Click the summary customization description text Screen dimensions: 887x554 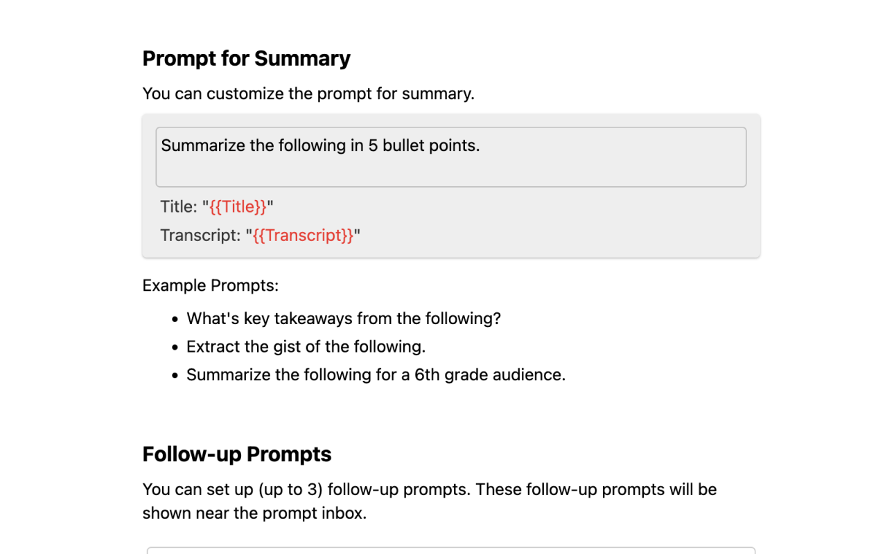[x=308, y=93]
